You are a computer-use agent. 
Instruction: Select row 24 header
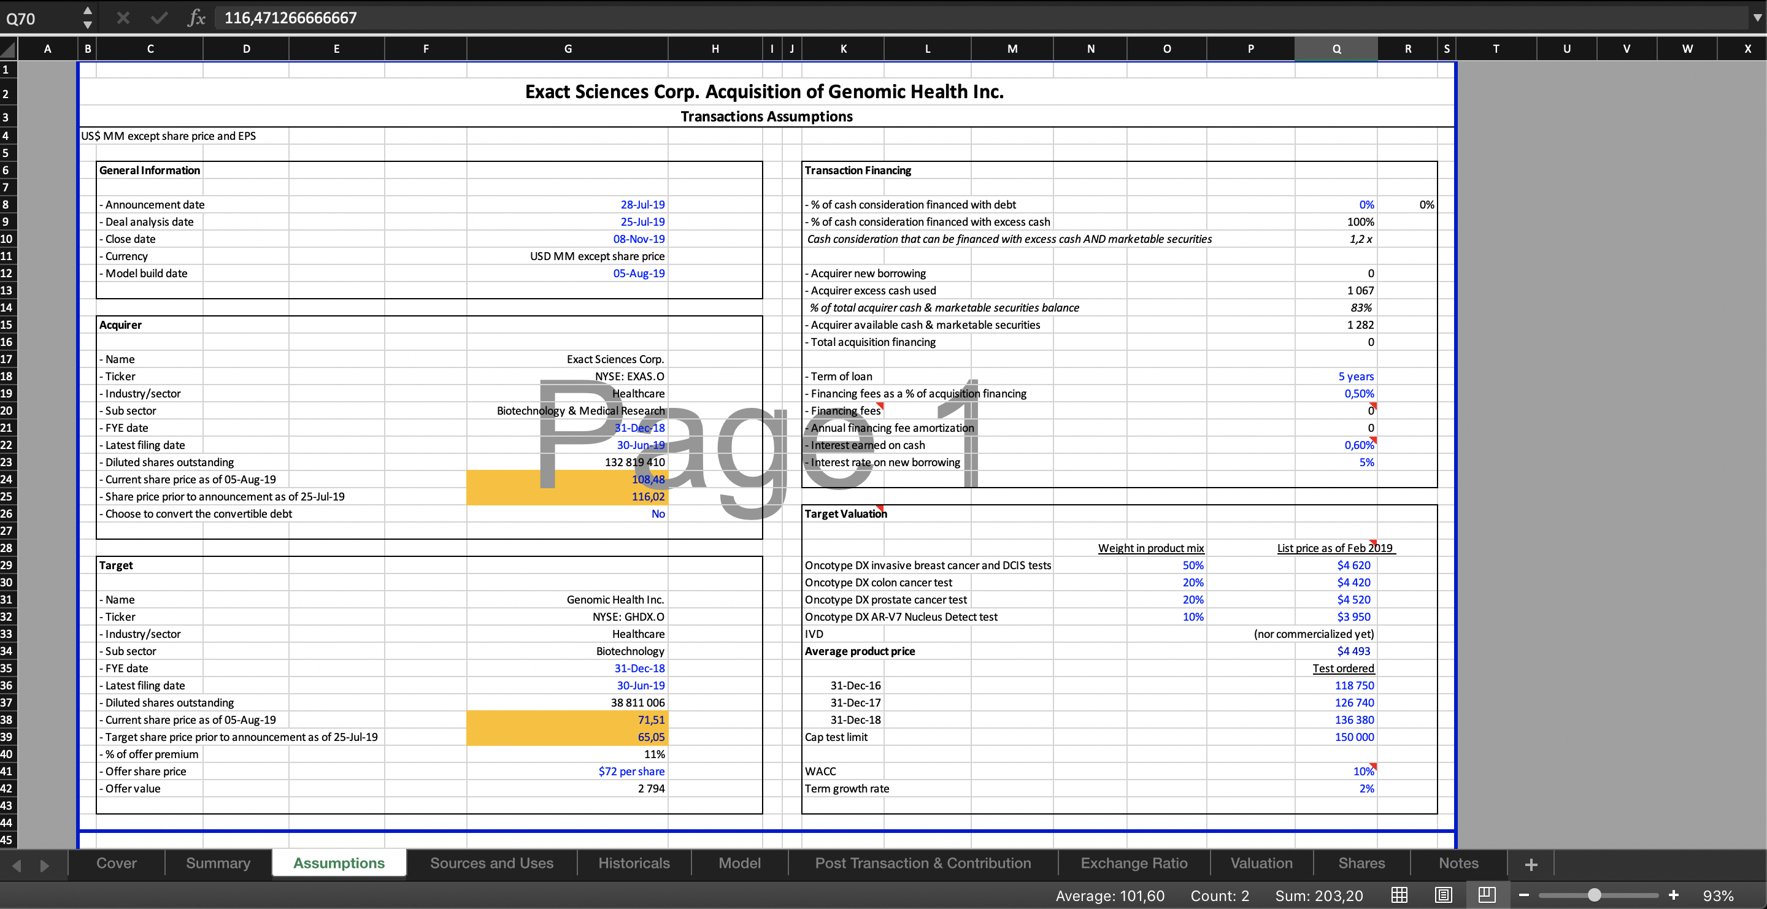tap(7, 479)
